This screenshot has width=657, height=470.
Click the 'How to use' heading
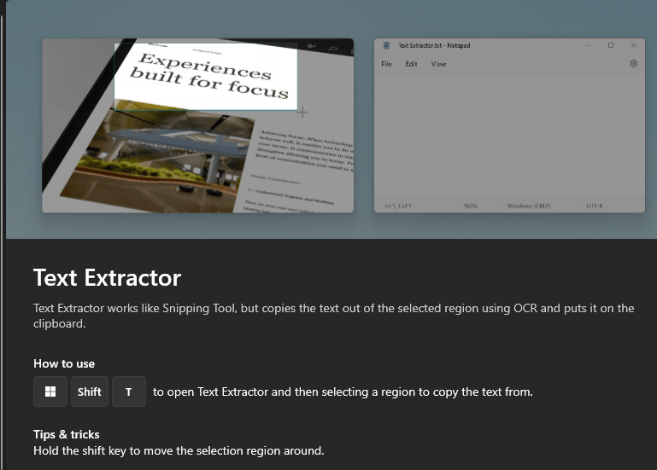(x=64, y=363)
